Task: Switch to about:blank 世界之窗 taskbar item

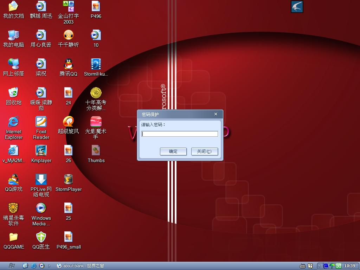Action: point(80,266)
